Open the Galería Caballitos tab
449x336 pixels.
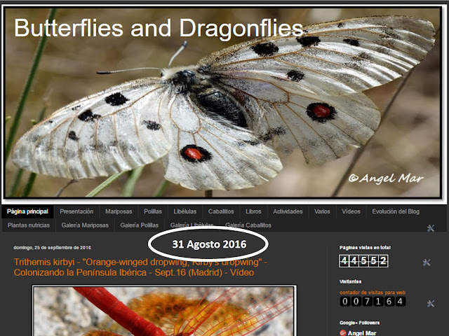pyautogui.click(x=248, y=225)
